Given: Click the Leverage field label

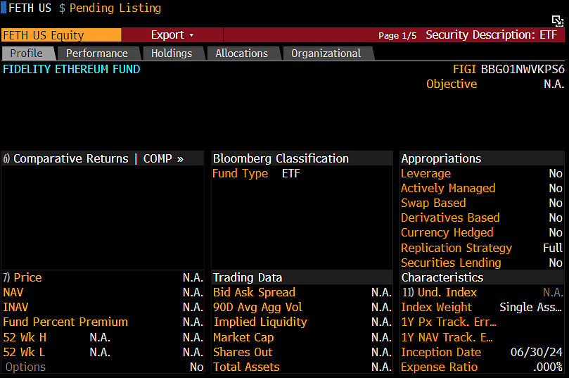Looking at the screenshot, I should (x=426, y=174).
